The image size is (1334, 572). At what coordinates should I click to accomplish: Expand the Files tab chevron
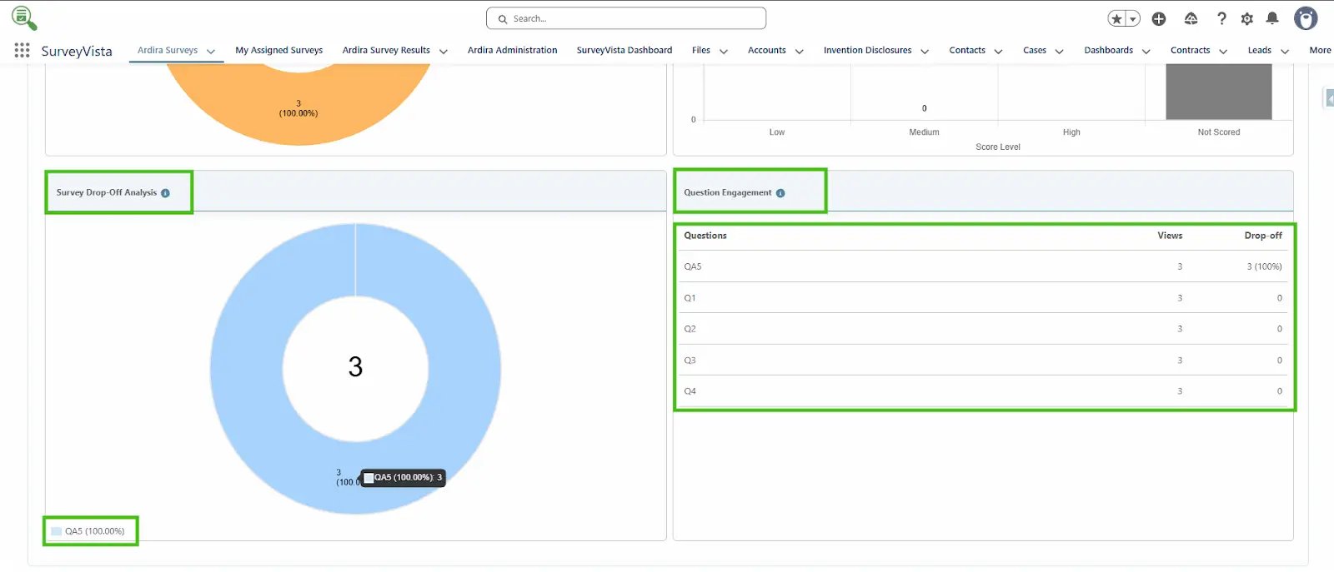[x=724, y=52]
